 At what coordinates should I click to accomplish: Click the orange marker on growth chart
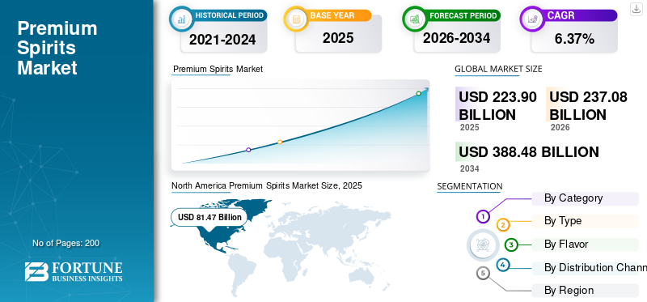(280, 142)
